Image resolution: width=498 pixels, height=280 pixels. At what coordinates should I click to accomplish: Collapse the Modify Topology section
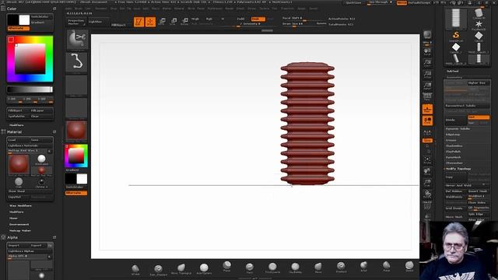pyautogui.click(x=458, y=169)
